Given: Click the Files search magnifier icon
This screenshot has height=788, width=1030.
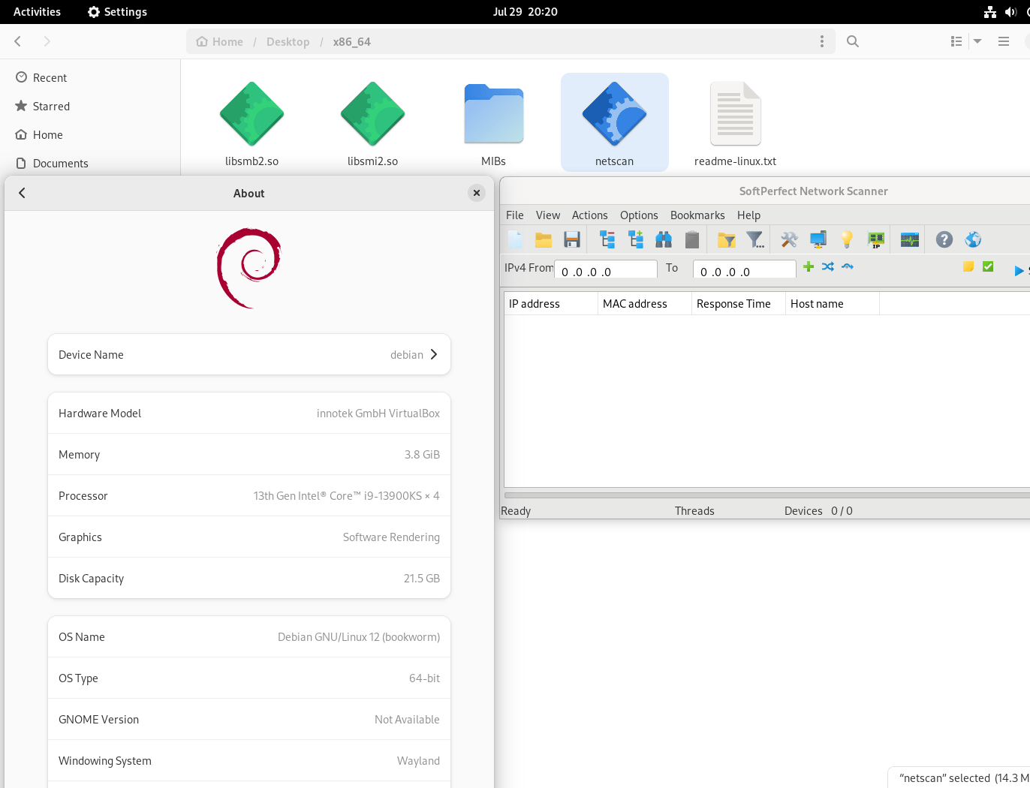Looking at the screenshot, I should tap(853, 41).
